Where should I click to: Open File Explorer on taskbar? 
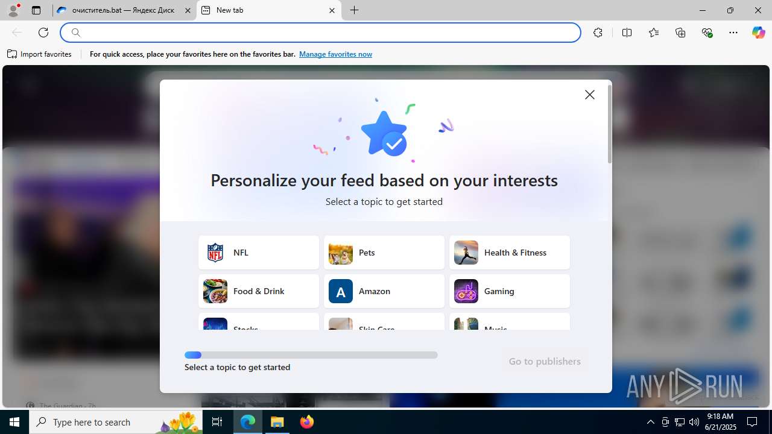pos(277,422)
